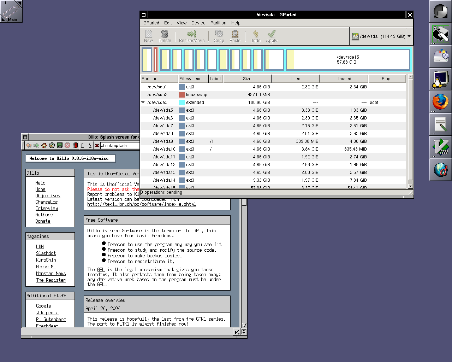Open Dillo's bookmarks book icon
The height and width of the screenshot is (362, 452).
[75, 145]
